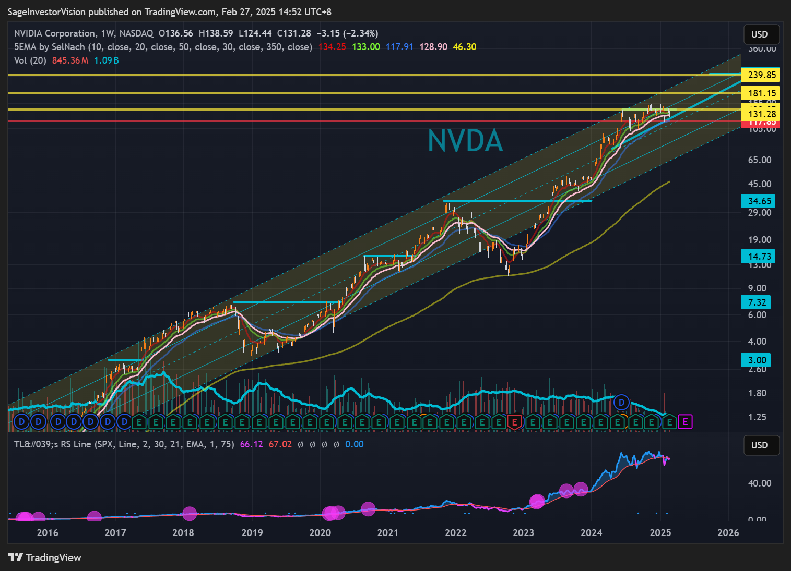The height and width of the screenshot is (571, 791).
Task: Click the NVIDIA Corporation, 1W, NASDAQ legend title
Action: click(84, 33)
